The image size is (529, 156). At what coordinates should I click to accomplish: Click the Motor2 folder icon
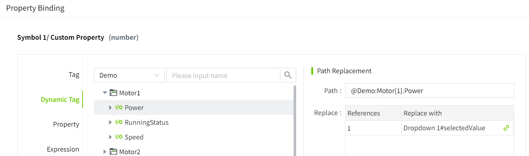(113, 152)
